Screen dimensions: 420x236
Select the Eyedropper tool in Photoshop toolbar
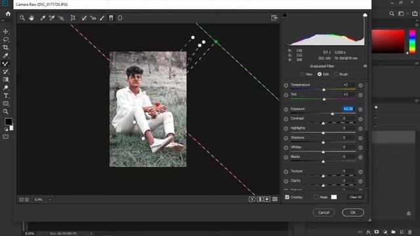click(6, 56)
